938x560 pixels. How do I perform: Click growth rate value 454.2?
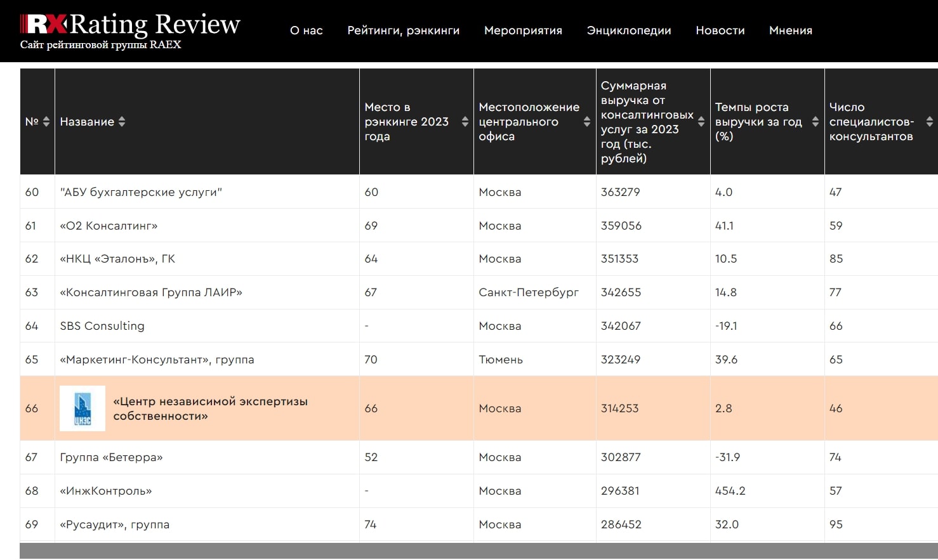[730, 491]
